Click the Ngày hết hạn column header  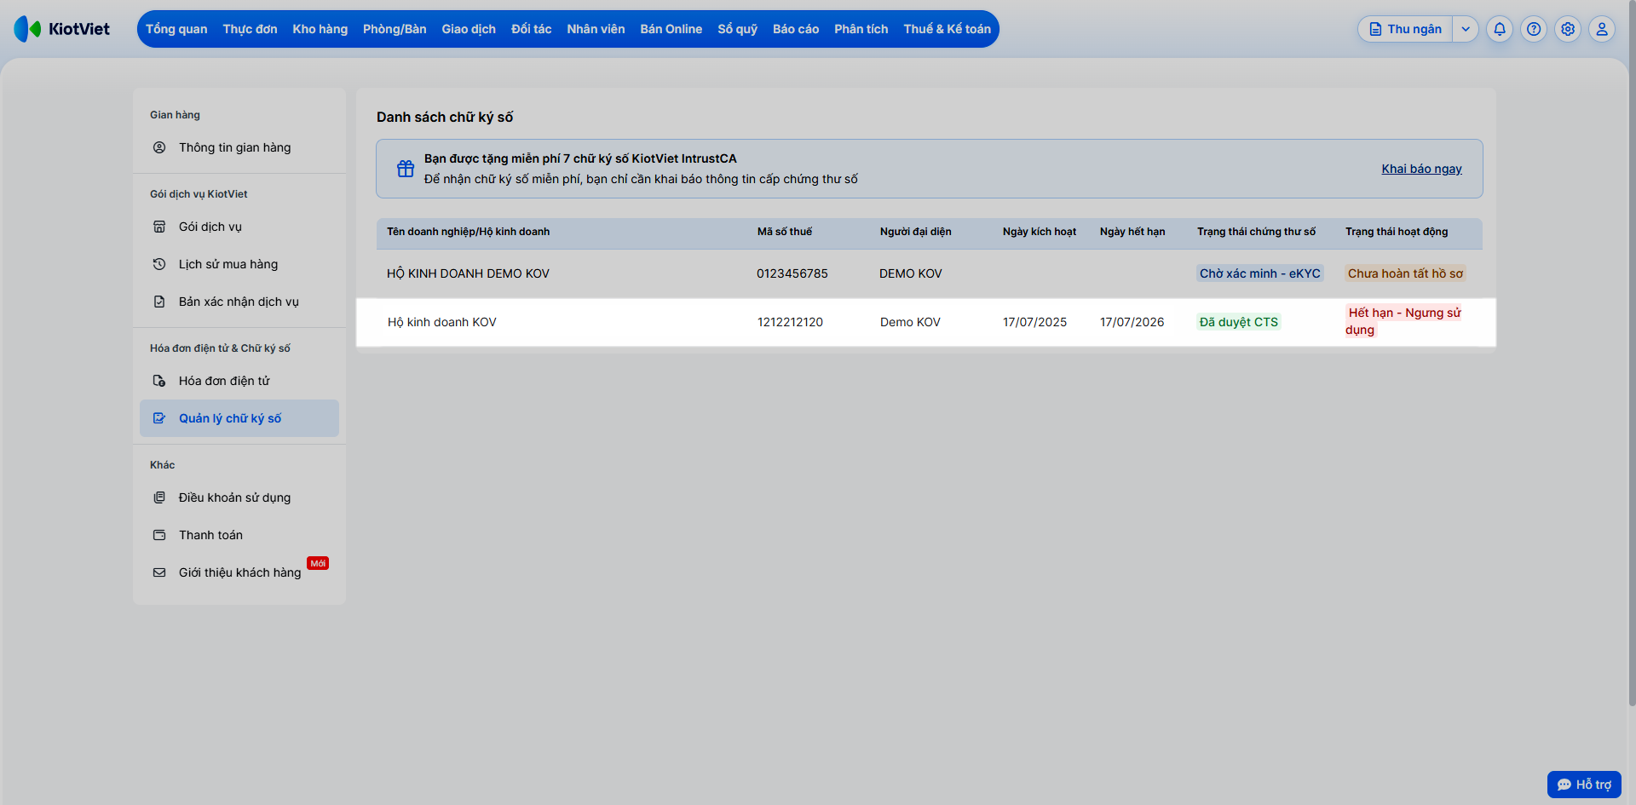[x=1132, y=232]
